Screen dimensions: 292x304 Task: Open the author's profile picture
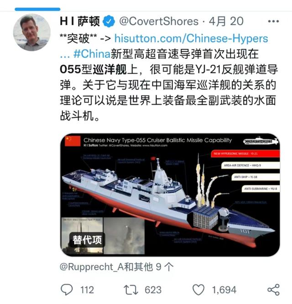click(x=31, y=32)
